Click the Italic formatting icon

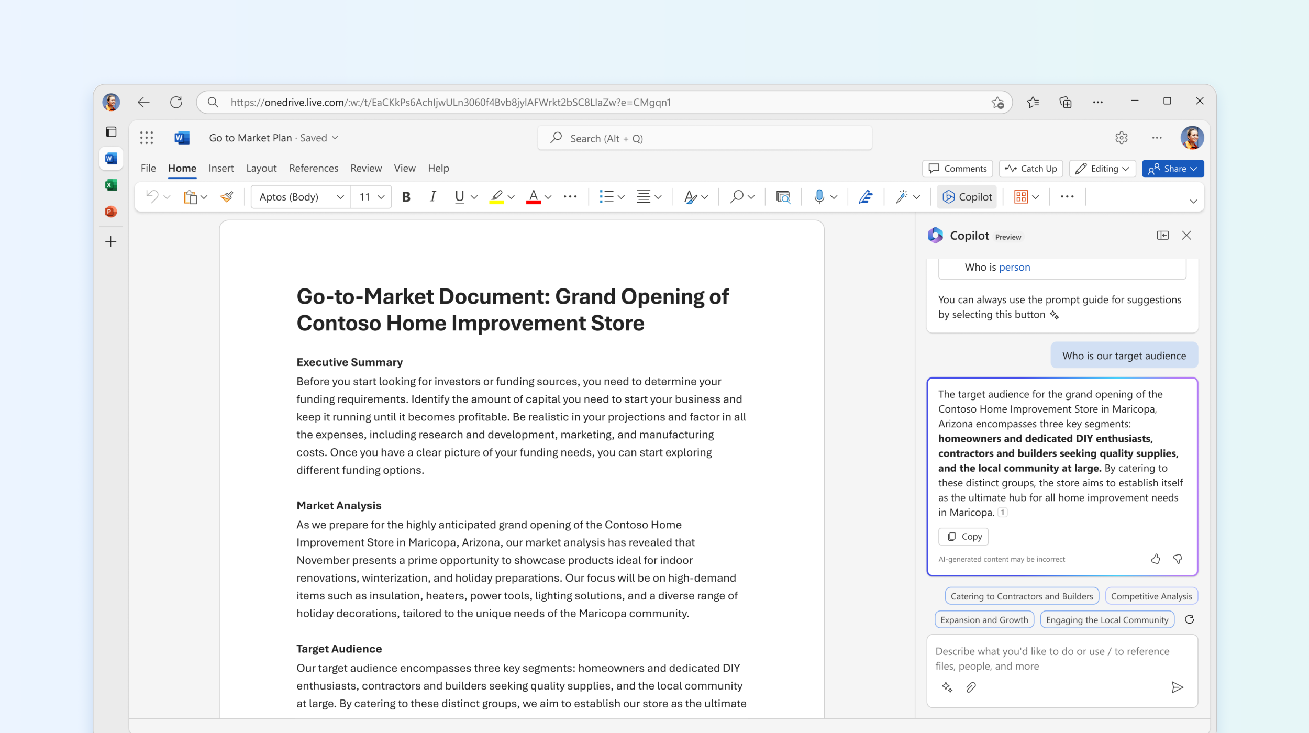pos(431,196)
